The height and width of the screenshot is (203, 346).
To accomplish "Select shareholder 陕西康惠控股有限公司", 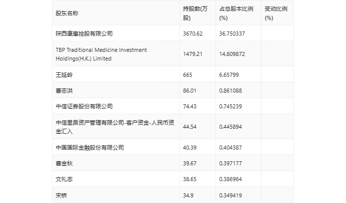I will [84, 34].
